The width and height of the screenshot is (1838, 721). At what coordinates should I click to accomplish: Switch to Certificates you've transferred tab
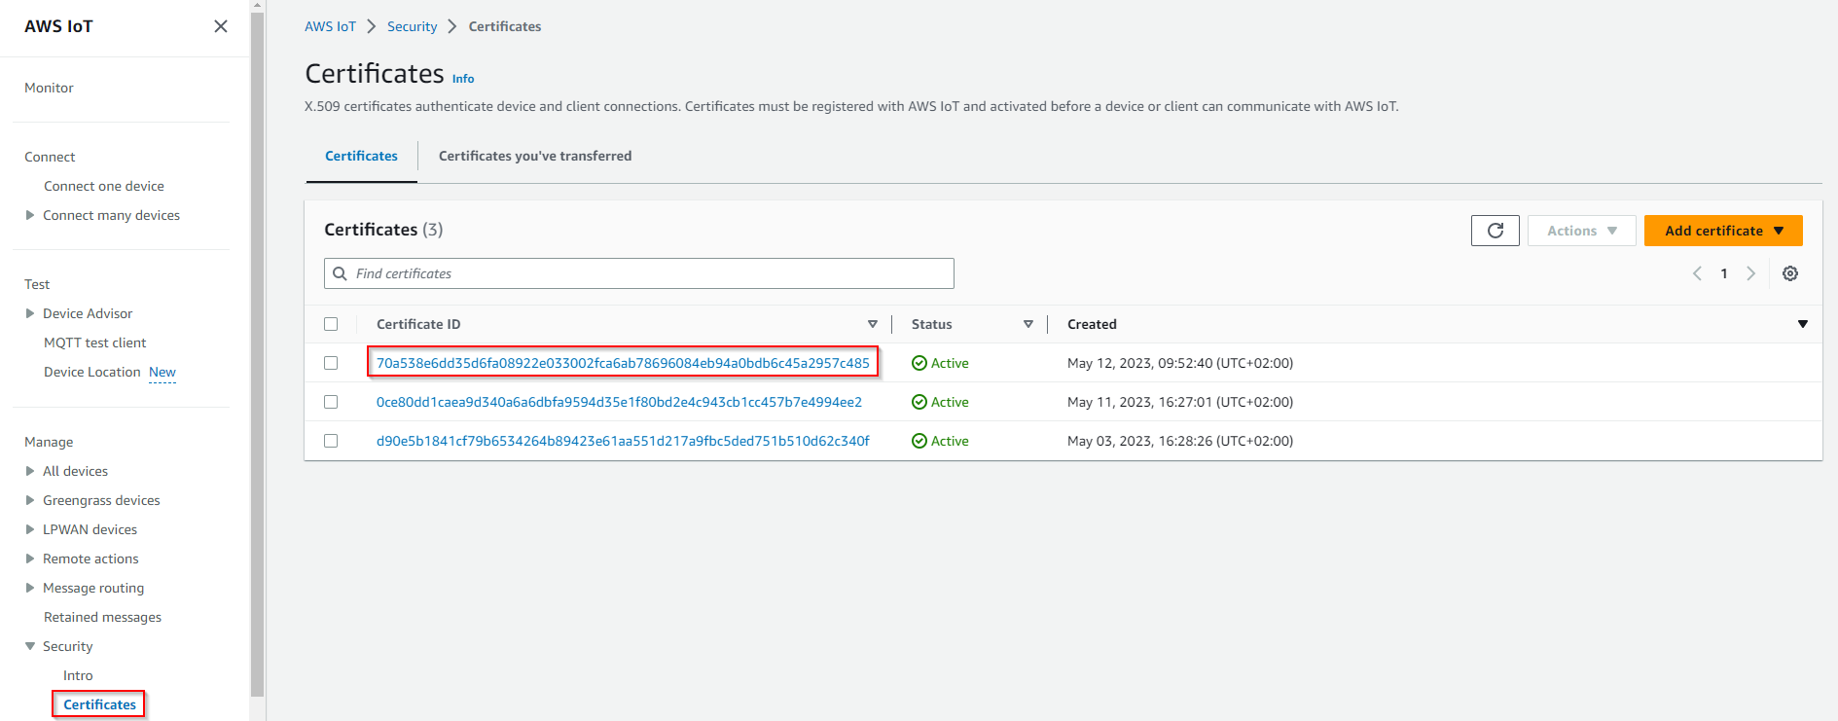[534, 156]
